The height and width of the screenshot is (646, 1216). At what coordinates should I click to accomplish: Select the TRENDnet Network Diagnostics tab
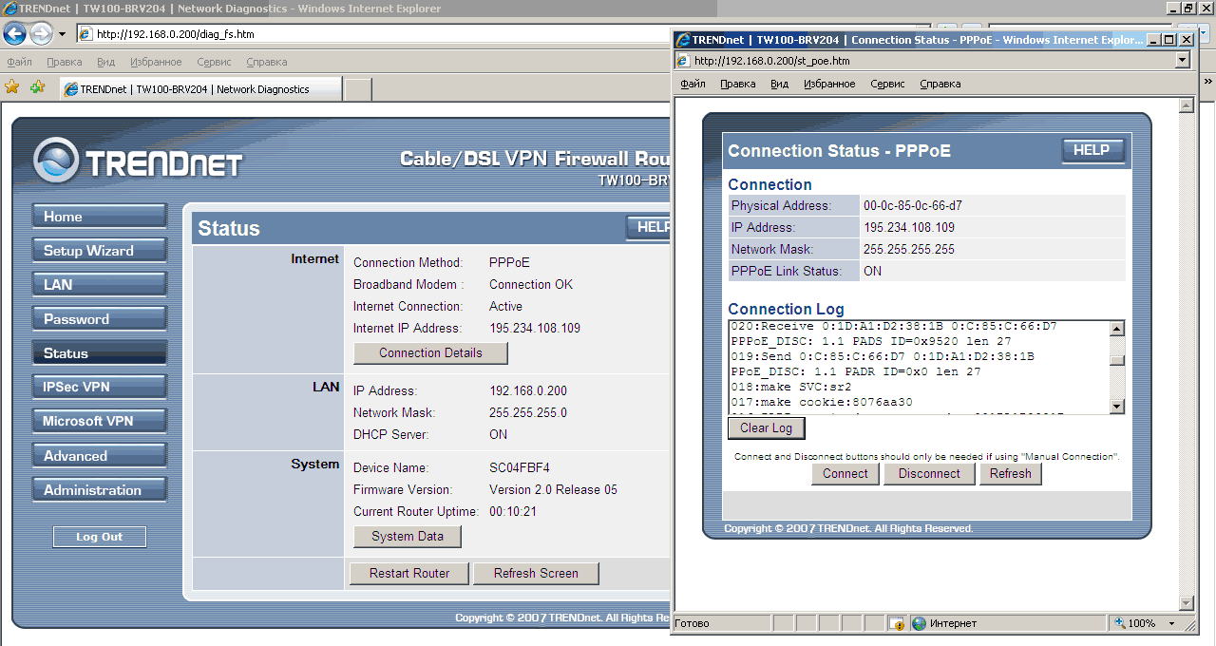pyautogui.click(x=200, y=89)
